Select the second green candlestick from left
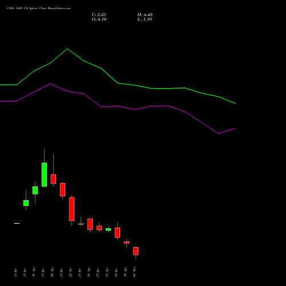The width and height of the screenshot is (286, 286). 26,203
